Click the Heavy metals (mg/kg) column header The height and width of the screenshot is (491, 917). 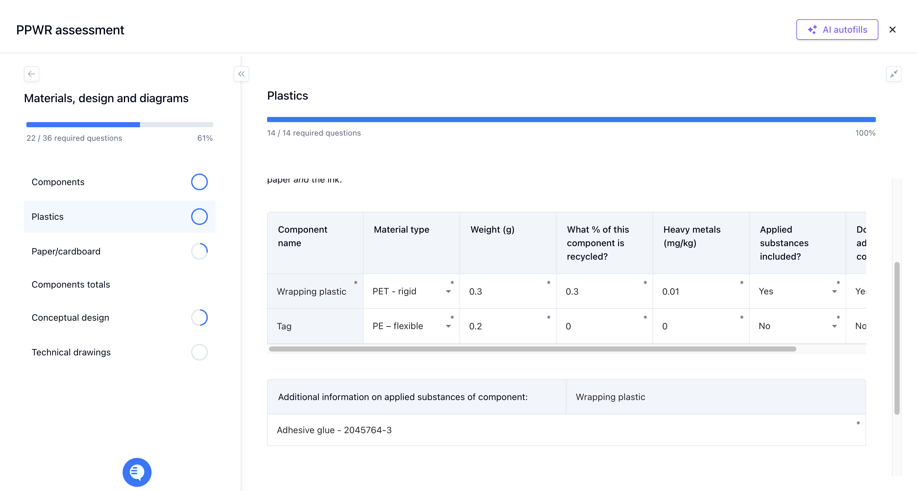click(701, 243)
